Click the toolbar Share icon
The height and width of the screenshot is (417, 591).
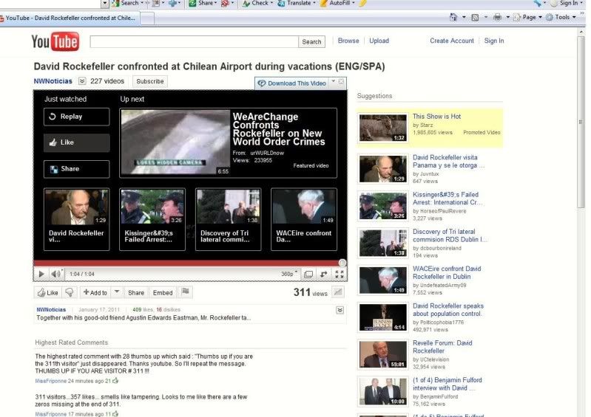pos(192,4)
